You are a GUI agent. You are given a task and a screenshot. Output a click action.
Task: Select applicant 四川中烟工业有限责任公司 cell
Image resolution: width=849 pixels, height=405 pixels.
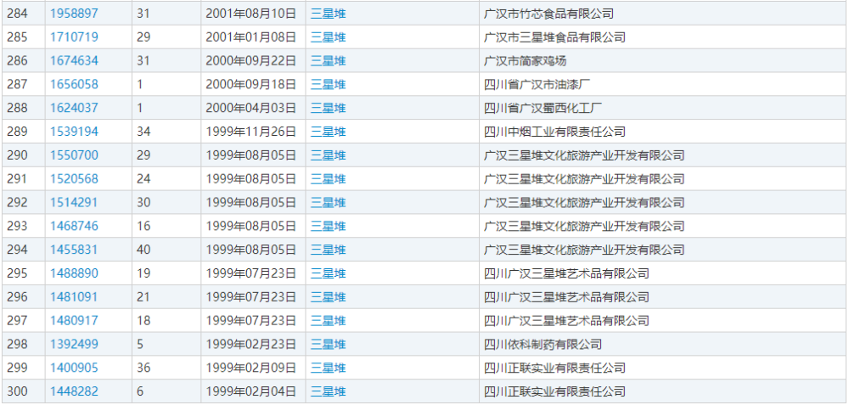[x=554, y=132]
